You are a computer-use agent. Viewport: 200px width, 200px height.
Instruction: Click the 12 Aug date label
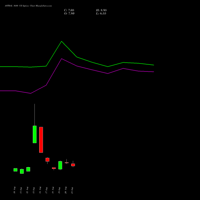pos(27,190)
